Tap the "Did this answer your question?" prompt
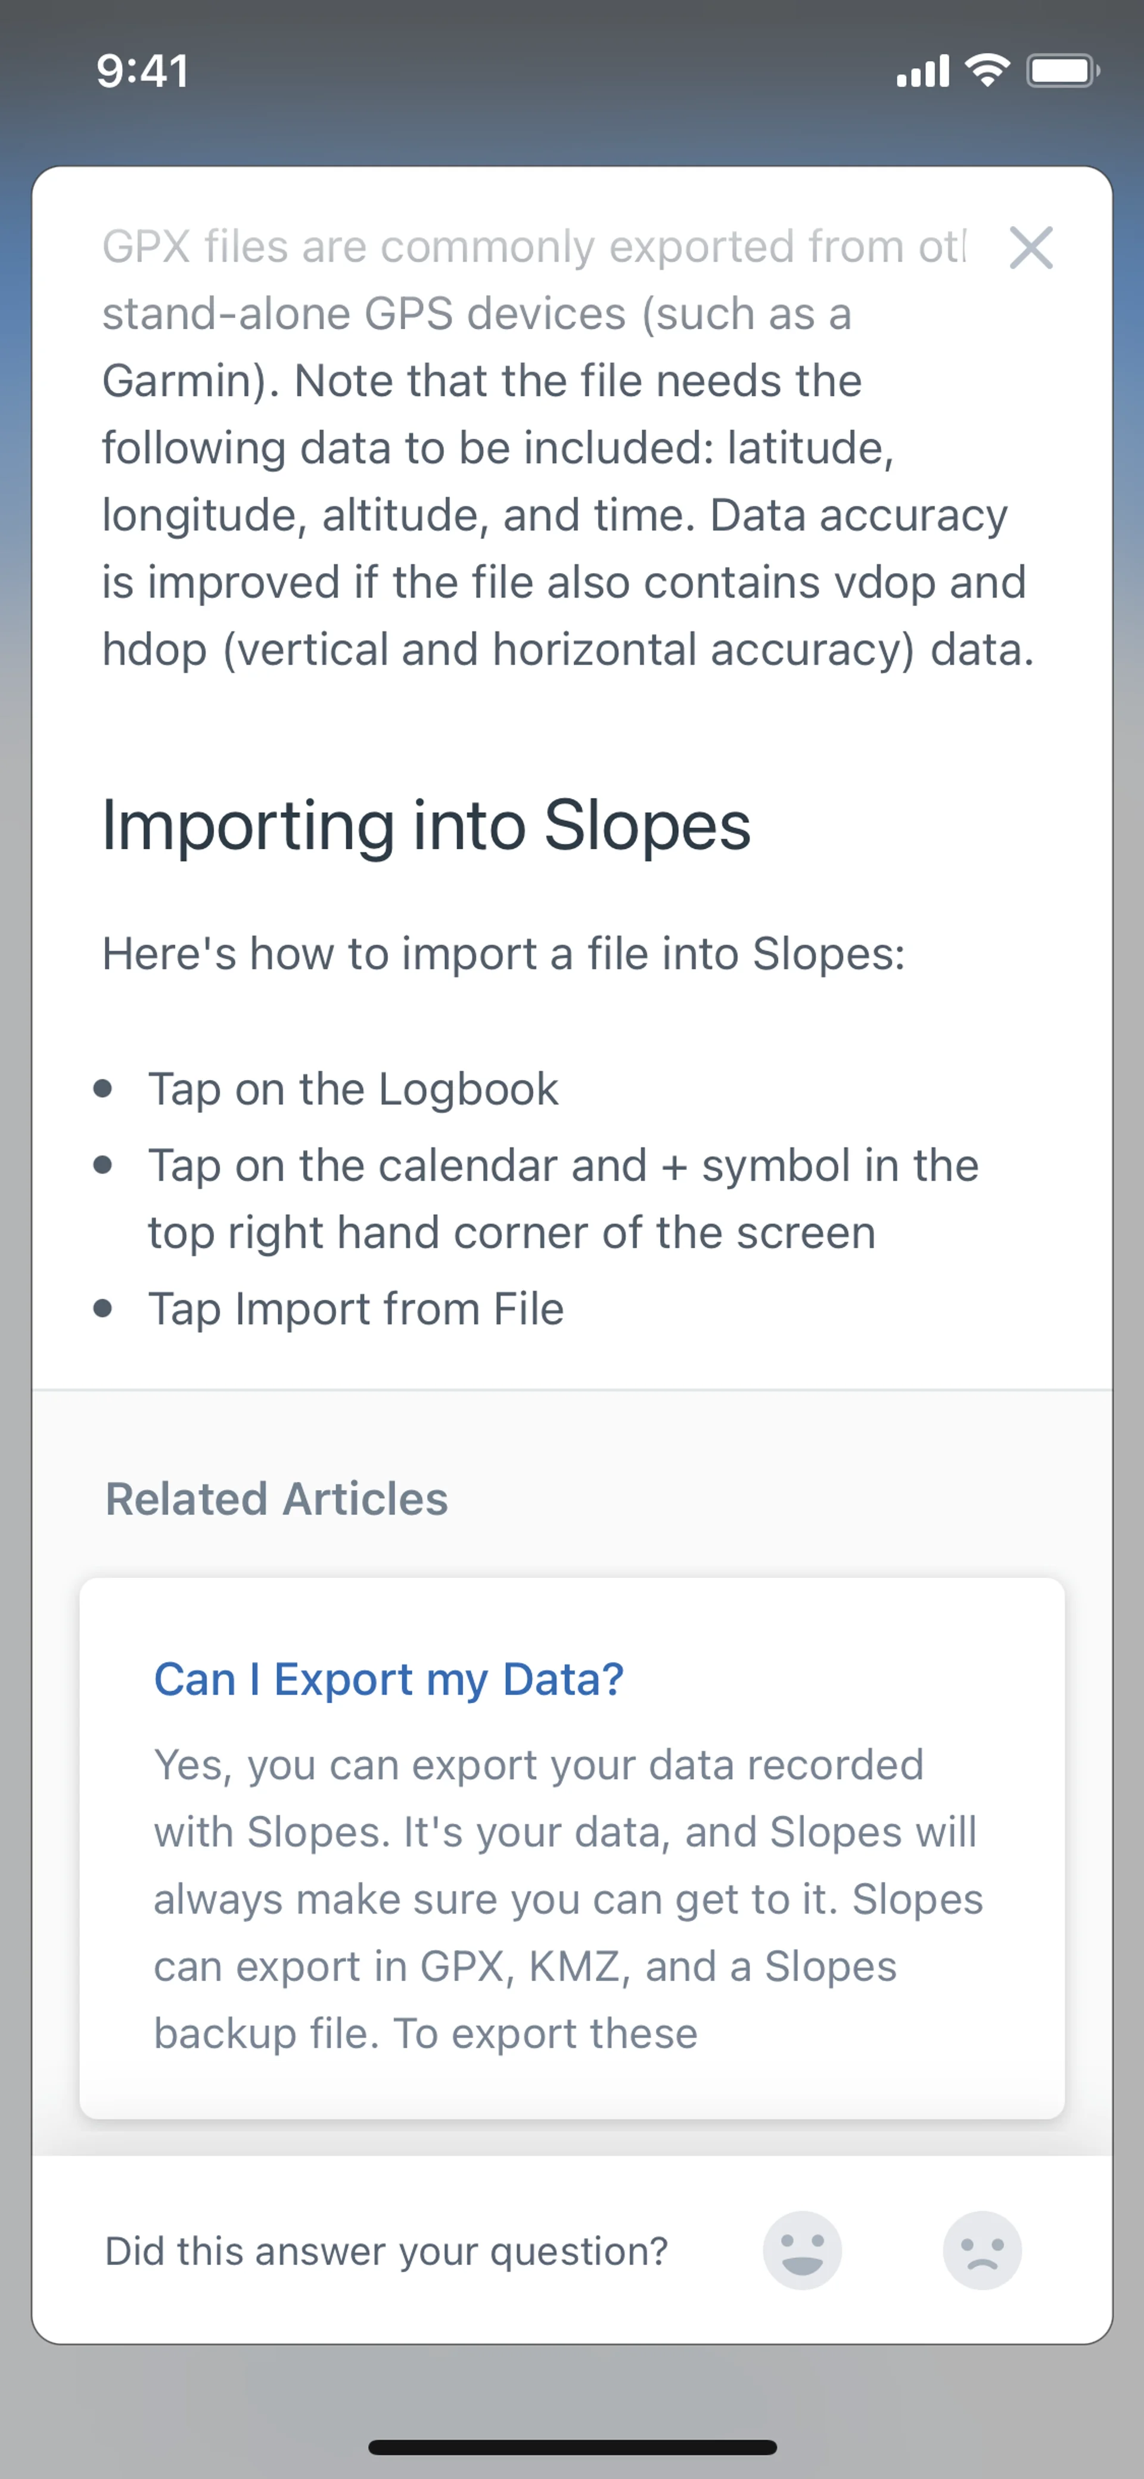The width and height of the screenshot is (1144, 2479). coord(386,2251)
